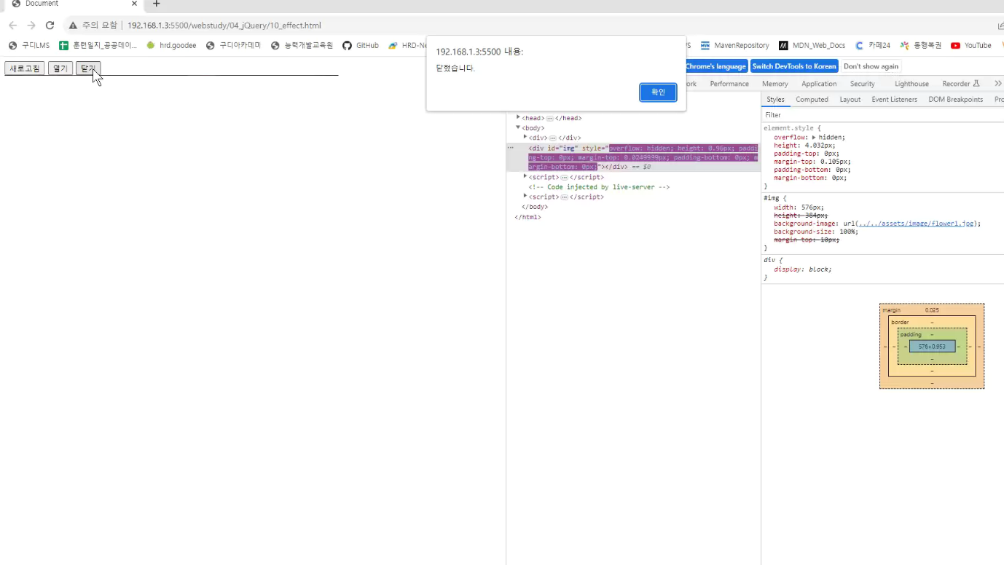Click the #img selector text
The width and height of the screenshot is (1004, 565).
771,198
